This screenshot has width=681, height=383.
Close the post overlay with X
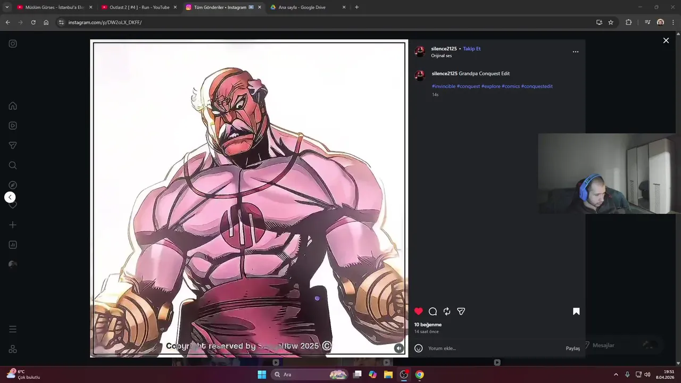666,40
